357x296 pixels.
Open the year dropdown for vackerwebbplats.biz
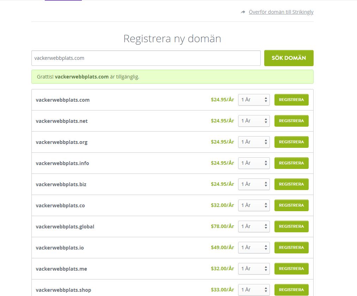(x=254, y=184)
